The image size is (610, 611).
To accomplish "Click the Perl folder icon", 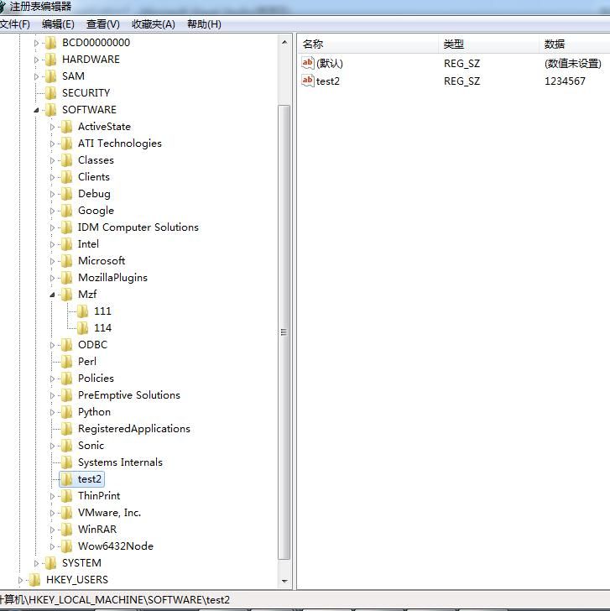I will (67, 361).
